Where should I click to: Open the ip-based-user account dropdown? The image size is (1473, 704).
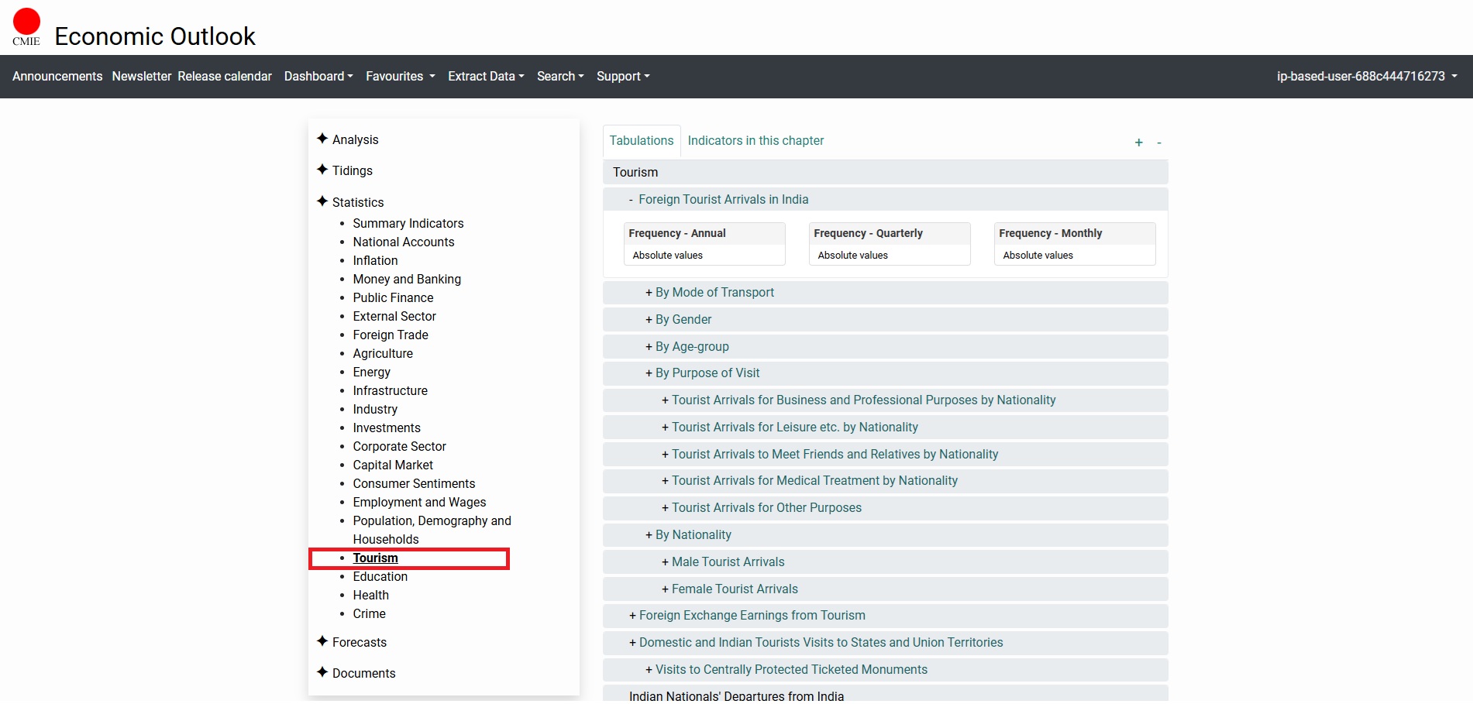[x=1366, y=76]
